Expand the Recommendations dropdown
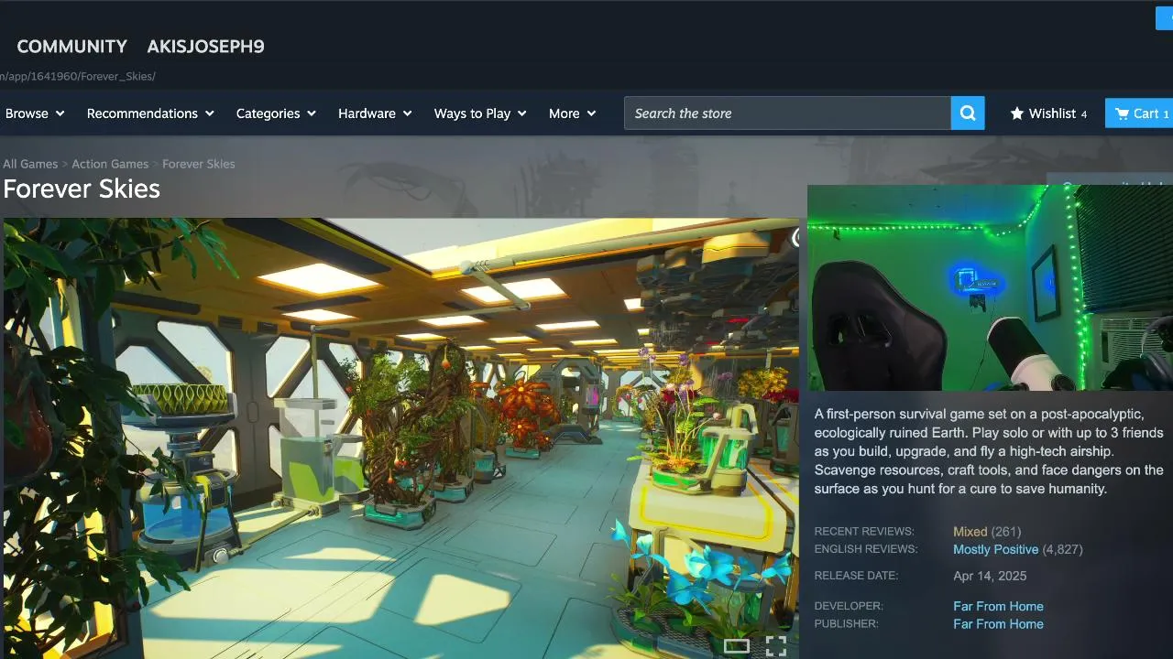This screenshot has height=659, width=1173. 150,113
